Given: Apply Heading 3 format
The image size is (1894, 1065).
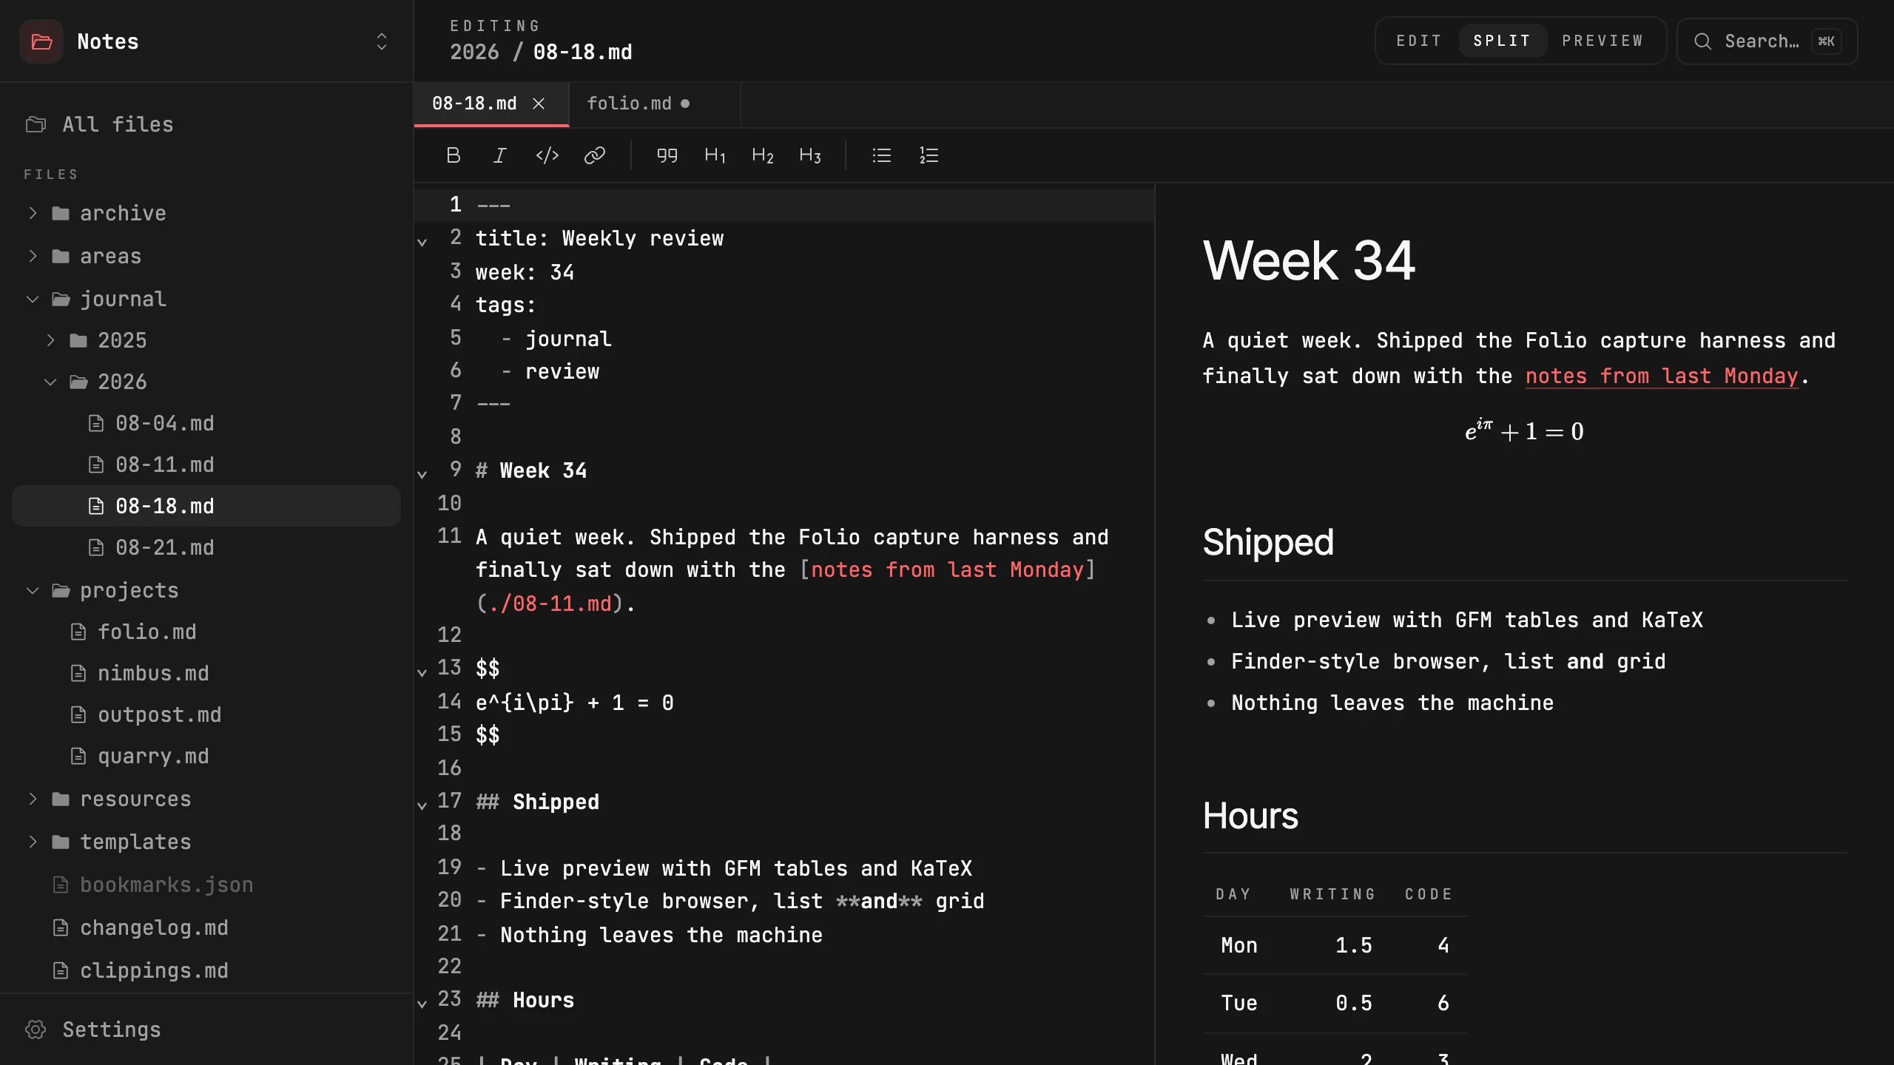Looking at the screenshot, I should point(810,155).
